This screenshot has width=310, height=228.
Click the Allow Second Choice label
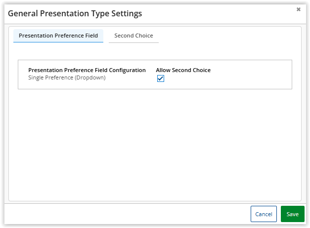(183, 70)
